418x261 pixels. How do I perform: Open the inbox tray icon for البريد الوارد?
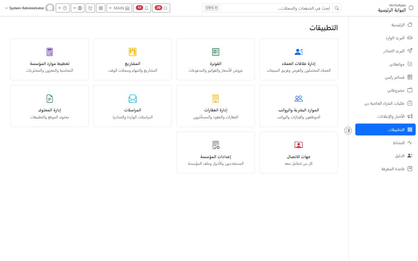pos(410,38)
